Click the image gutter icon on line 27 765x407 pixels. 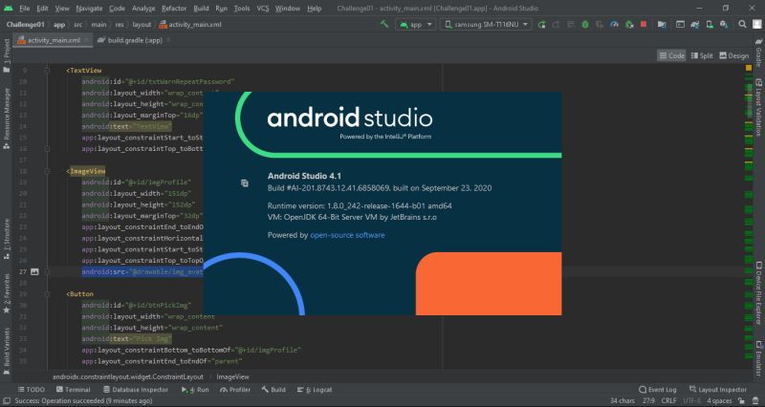(x=34, y=271)
